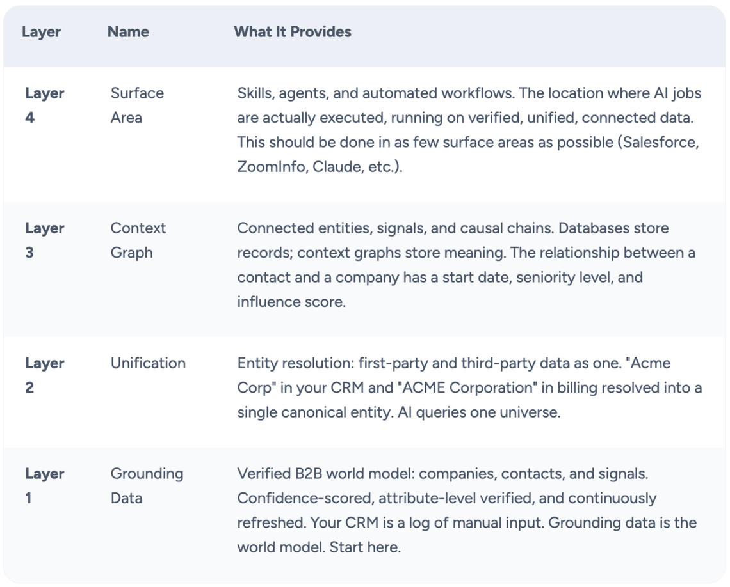Click "influence score" in the Layer 3 description
Screen dimensions: 730x587
coord(290,302)
